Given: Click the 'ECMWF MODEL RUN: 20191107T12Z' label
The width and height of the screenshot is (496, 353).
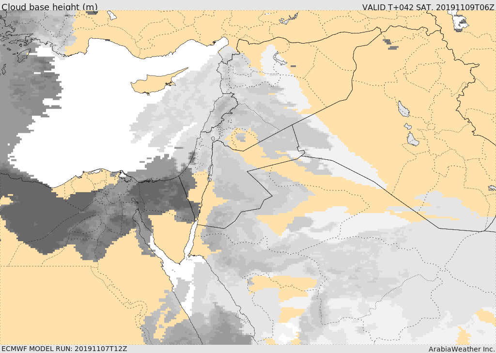Looking at the screenshot, I should [x=64, y=349].
